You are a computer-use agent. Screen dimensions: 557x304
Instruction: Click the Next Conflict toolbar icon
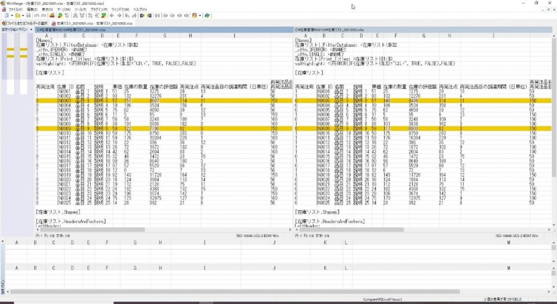[x=74, y=16]
